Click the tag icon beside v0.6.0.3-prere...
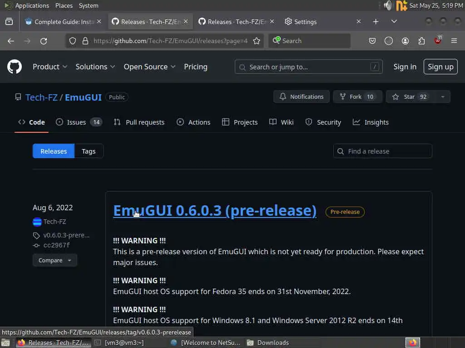This screenshot has width=465, height=348. coord(36,236)
